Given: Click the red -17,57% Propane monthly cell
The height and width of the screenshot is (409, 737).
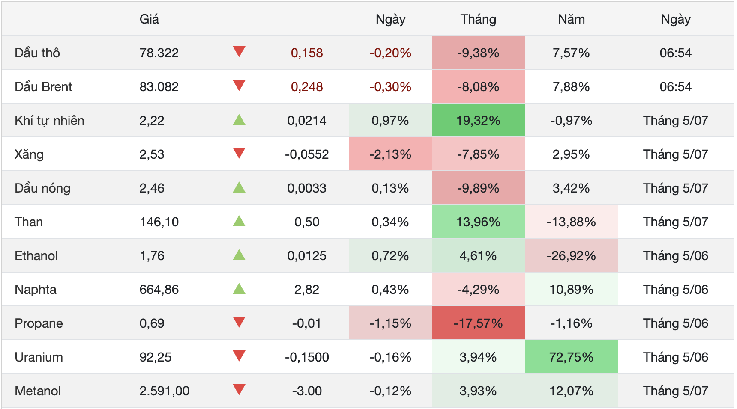Looking at the screenshot, I should 478,323.
